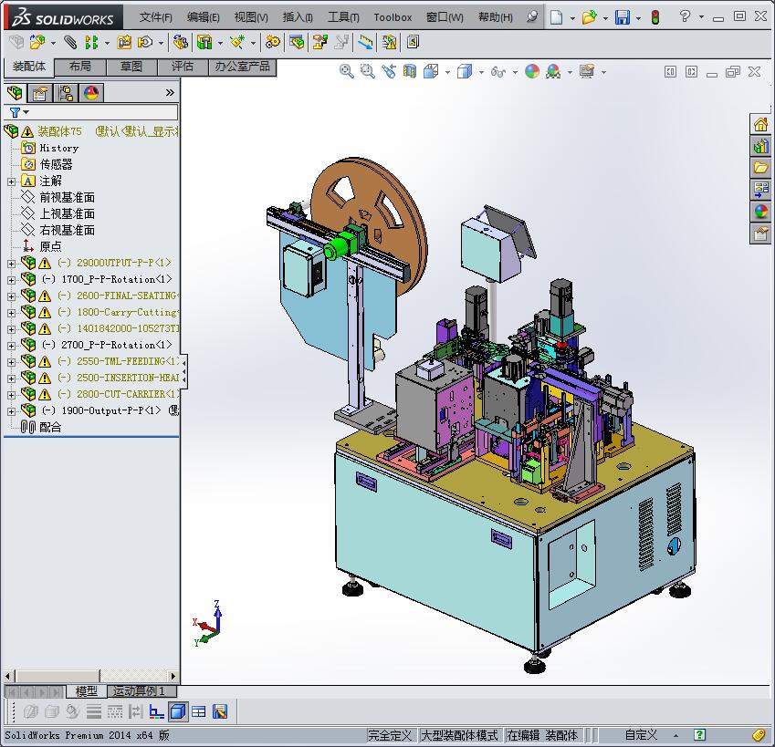
Task: Expand the 注解 folder
Action: [x=11, y=182]
